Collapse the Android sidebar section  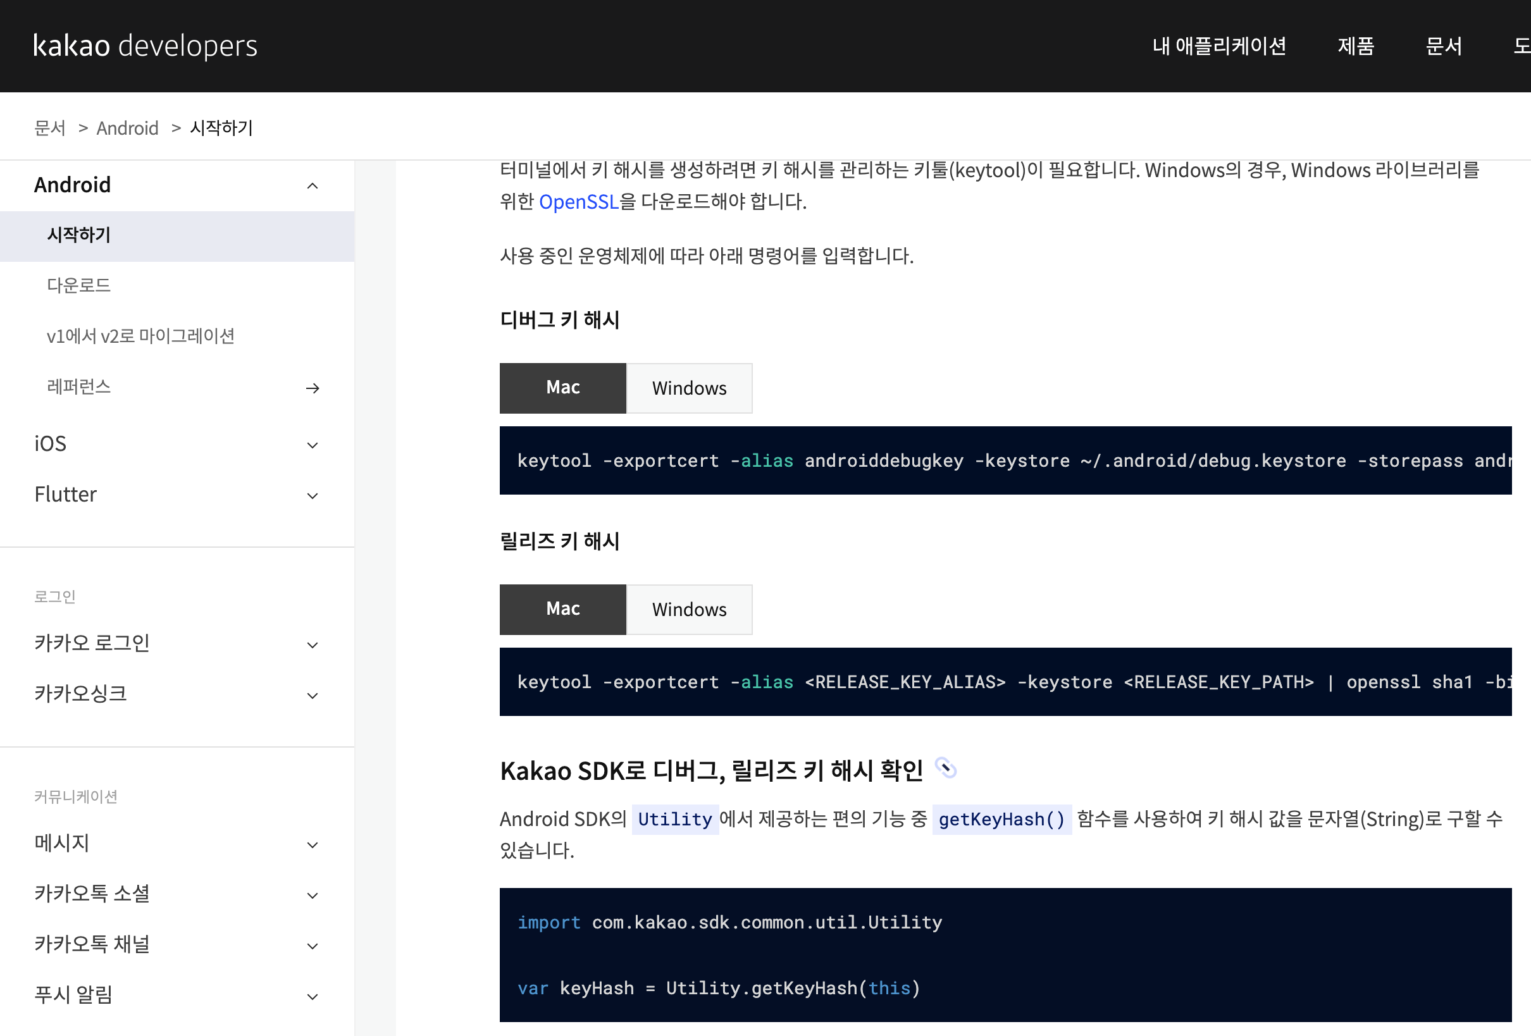pos(313,186)
